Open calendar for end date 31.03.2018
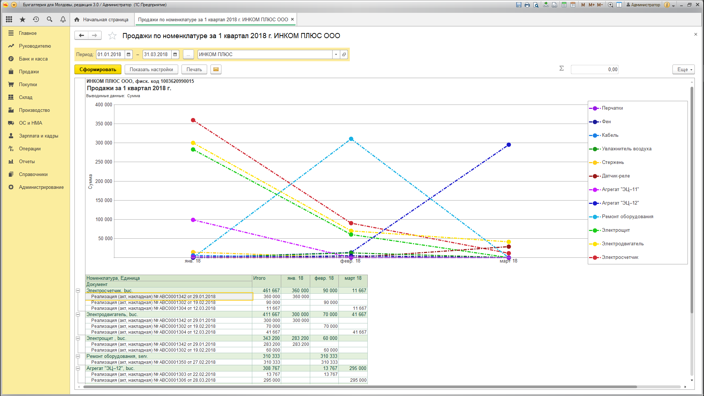This screenshot has height=396, width=704. (175, 54)
